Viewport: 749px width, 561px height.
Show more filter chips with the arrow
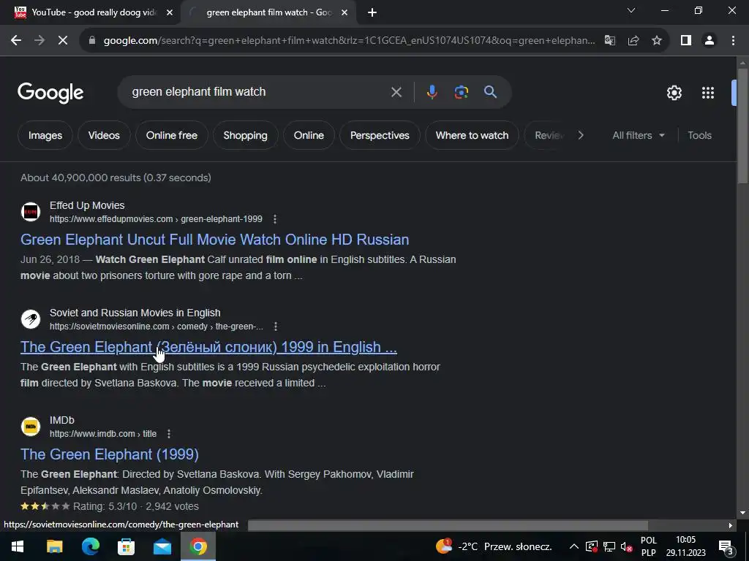point(581,135)
